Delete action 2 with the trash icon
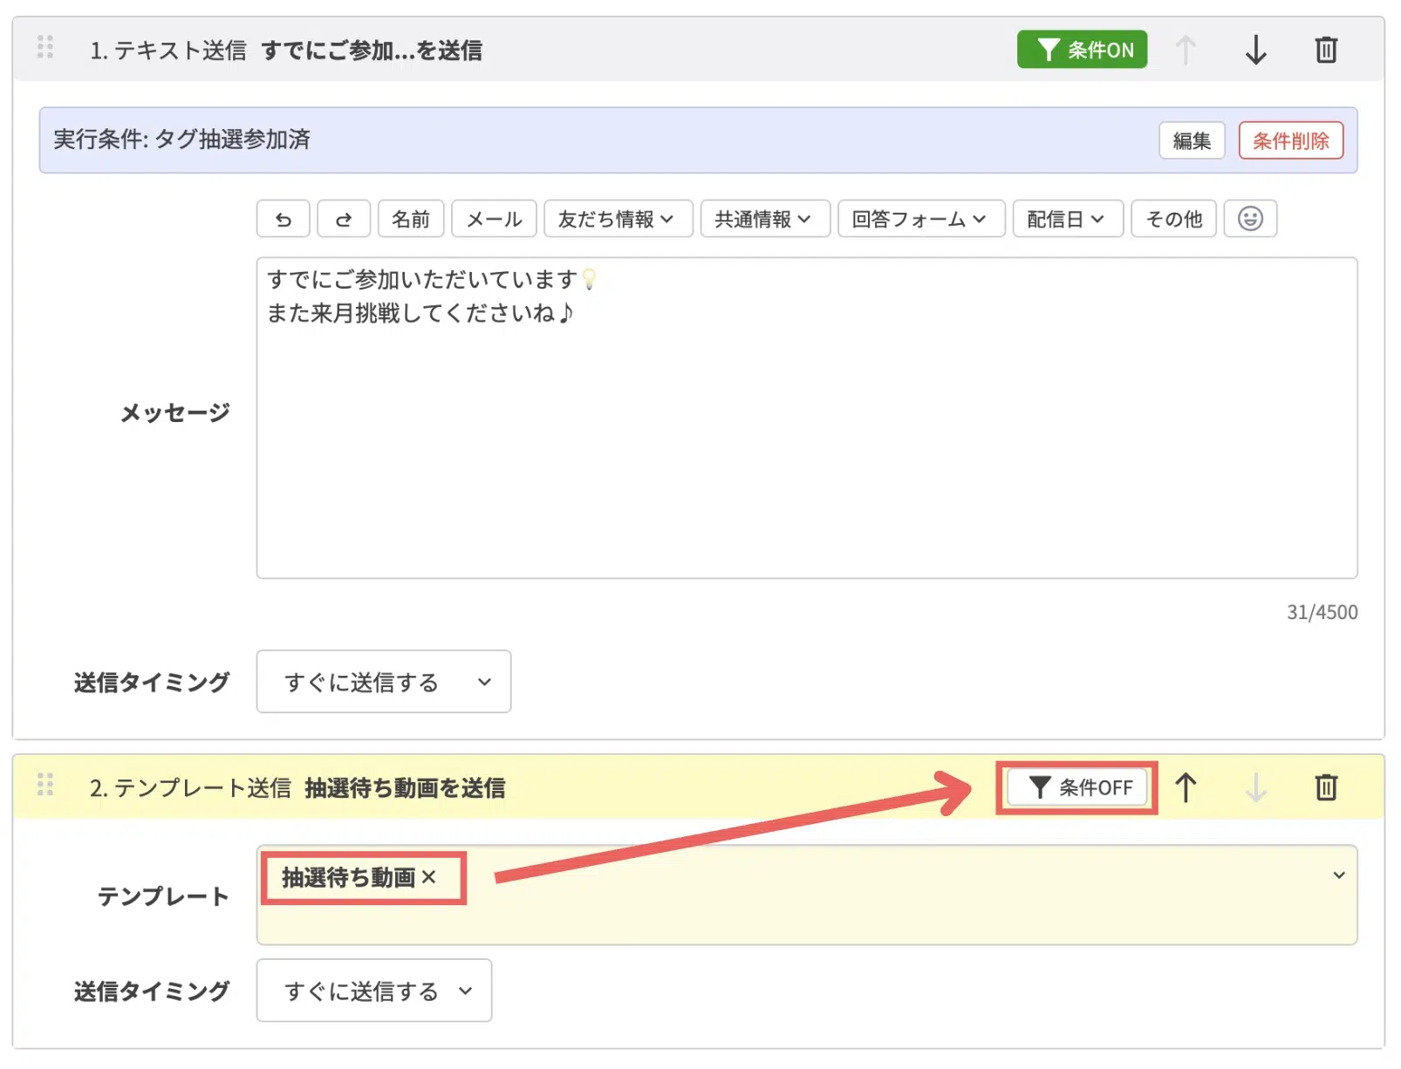Viewport: 1401px width, 1069px height. (x=1326, y=787)
